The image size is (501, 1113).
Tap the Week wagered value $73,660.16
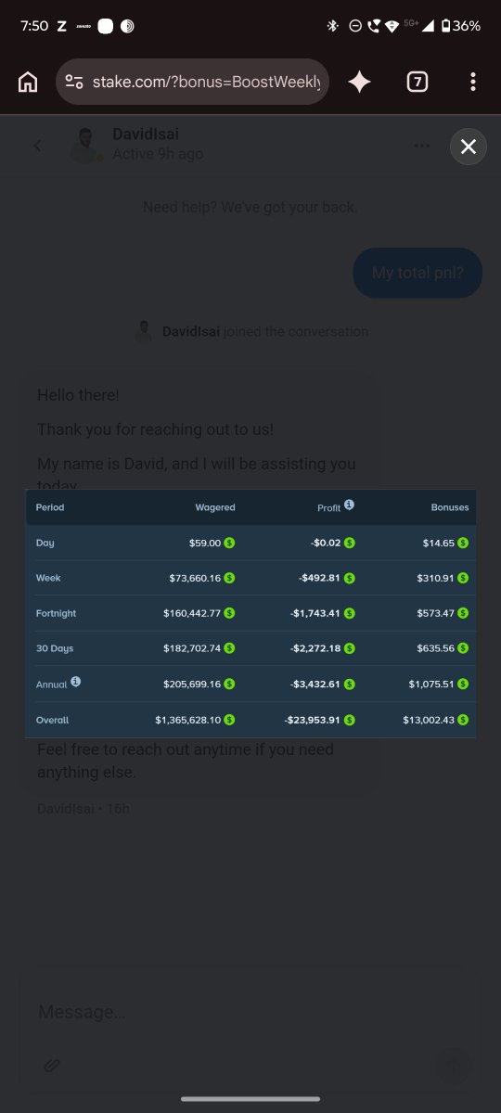click(x=196, y=578)
